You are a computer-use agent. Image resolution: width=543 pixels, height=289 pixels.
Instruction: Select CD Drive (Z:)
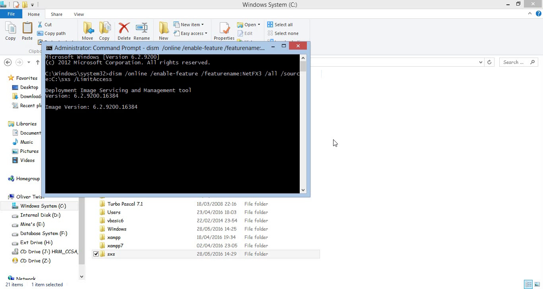click(x=35, y=261)
